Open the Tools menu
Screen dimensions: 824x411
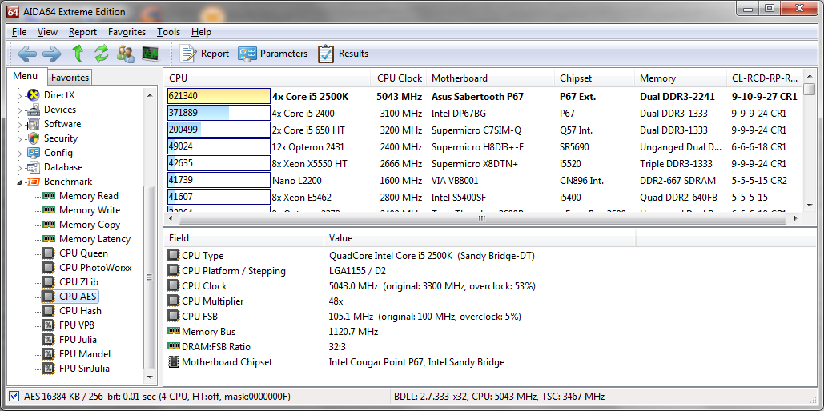click(x=169, y=32)
